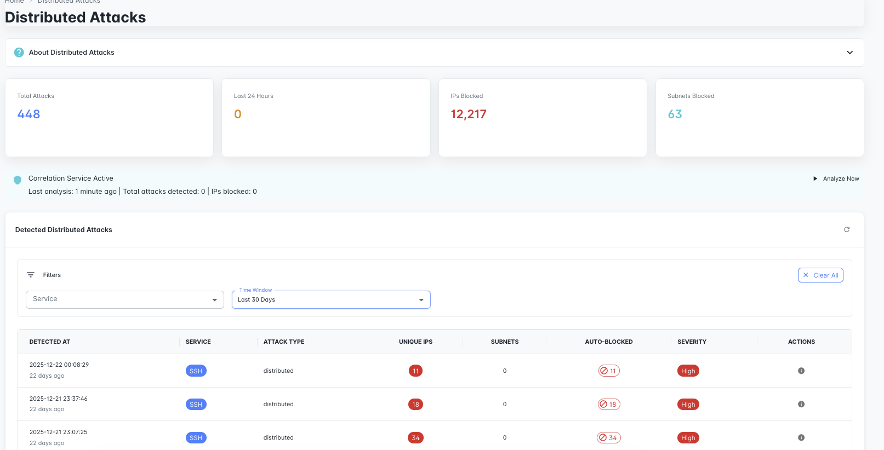Viewport: 884px width, 450px height.
Task: Click AUTO-BLOCKED column header
Action: point(609,342)
